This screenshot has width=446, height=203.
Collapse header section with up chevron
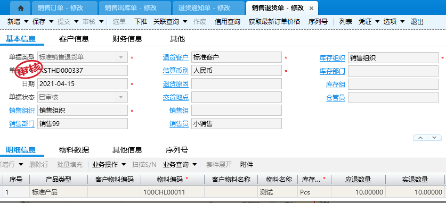[420, 138]
